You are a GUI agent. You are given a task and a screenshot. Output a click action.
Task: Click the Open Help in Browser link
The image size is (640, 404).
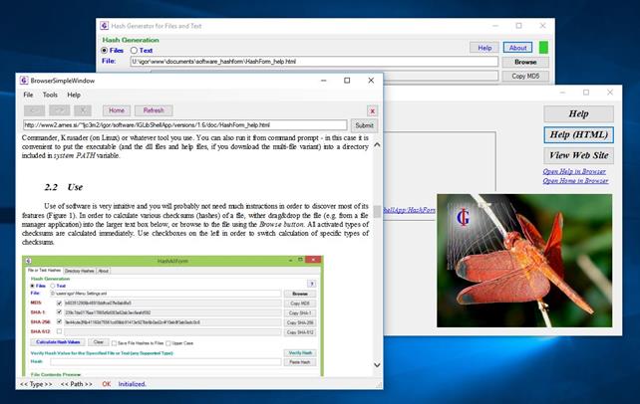tap(575, 171)
